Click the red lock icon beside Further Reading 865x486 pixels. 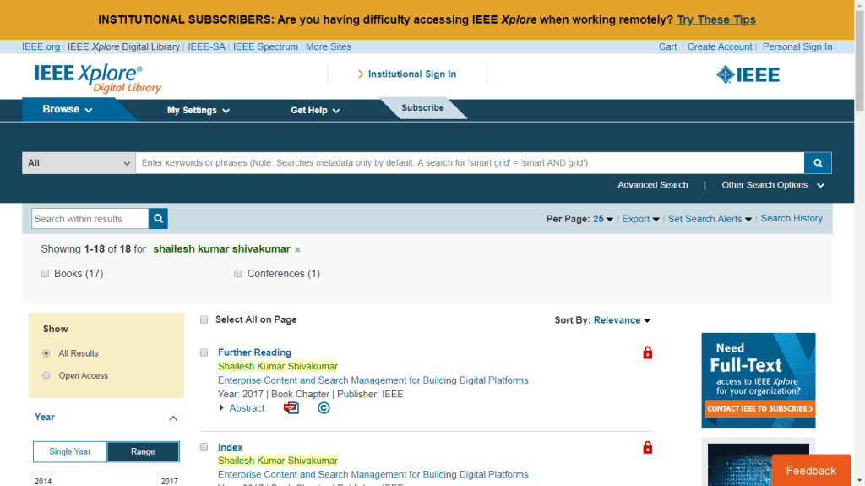[648, 353]
